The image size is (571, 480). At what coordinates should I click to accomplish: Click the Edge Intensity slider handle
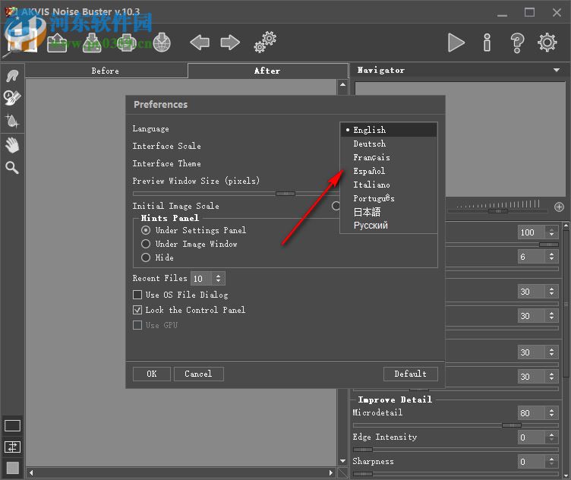point(363,450)
